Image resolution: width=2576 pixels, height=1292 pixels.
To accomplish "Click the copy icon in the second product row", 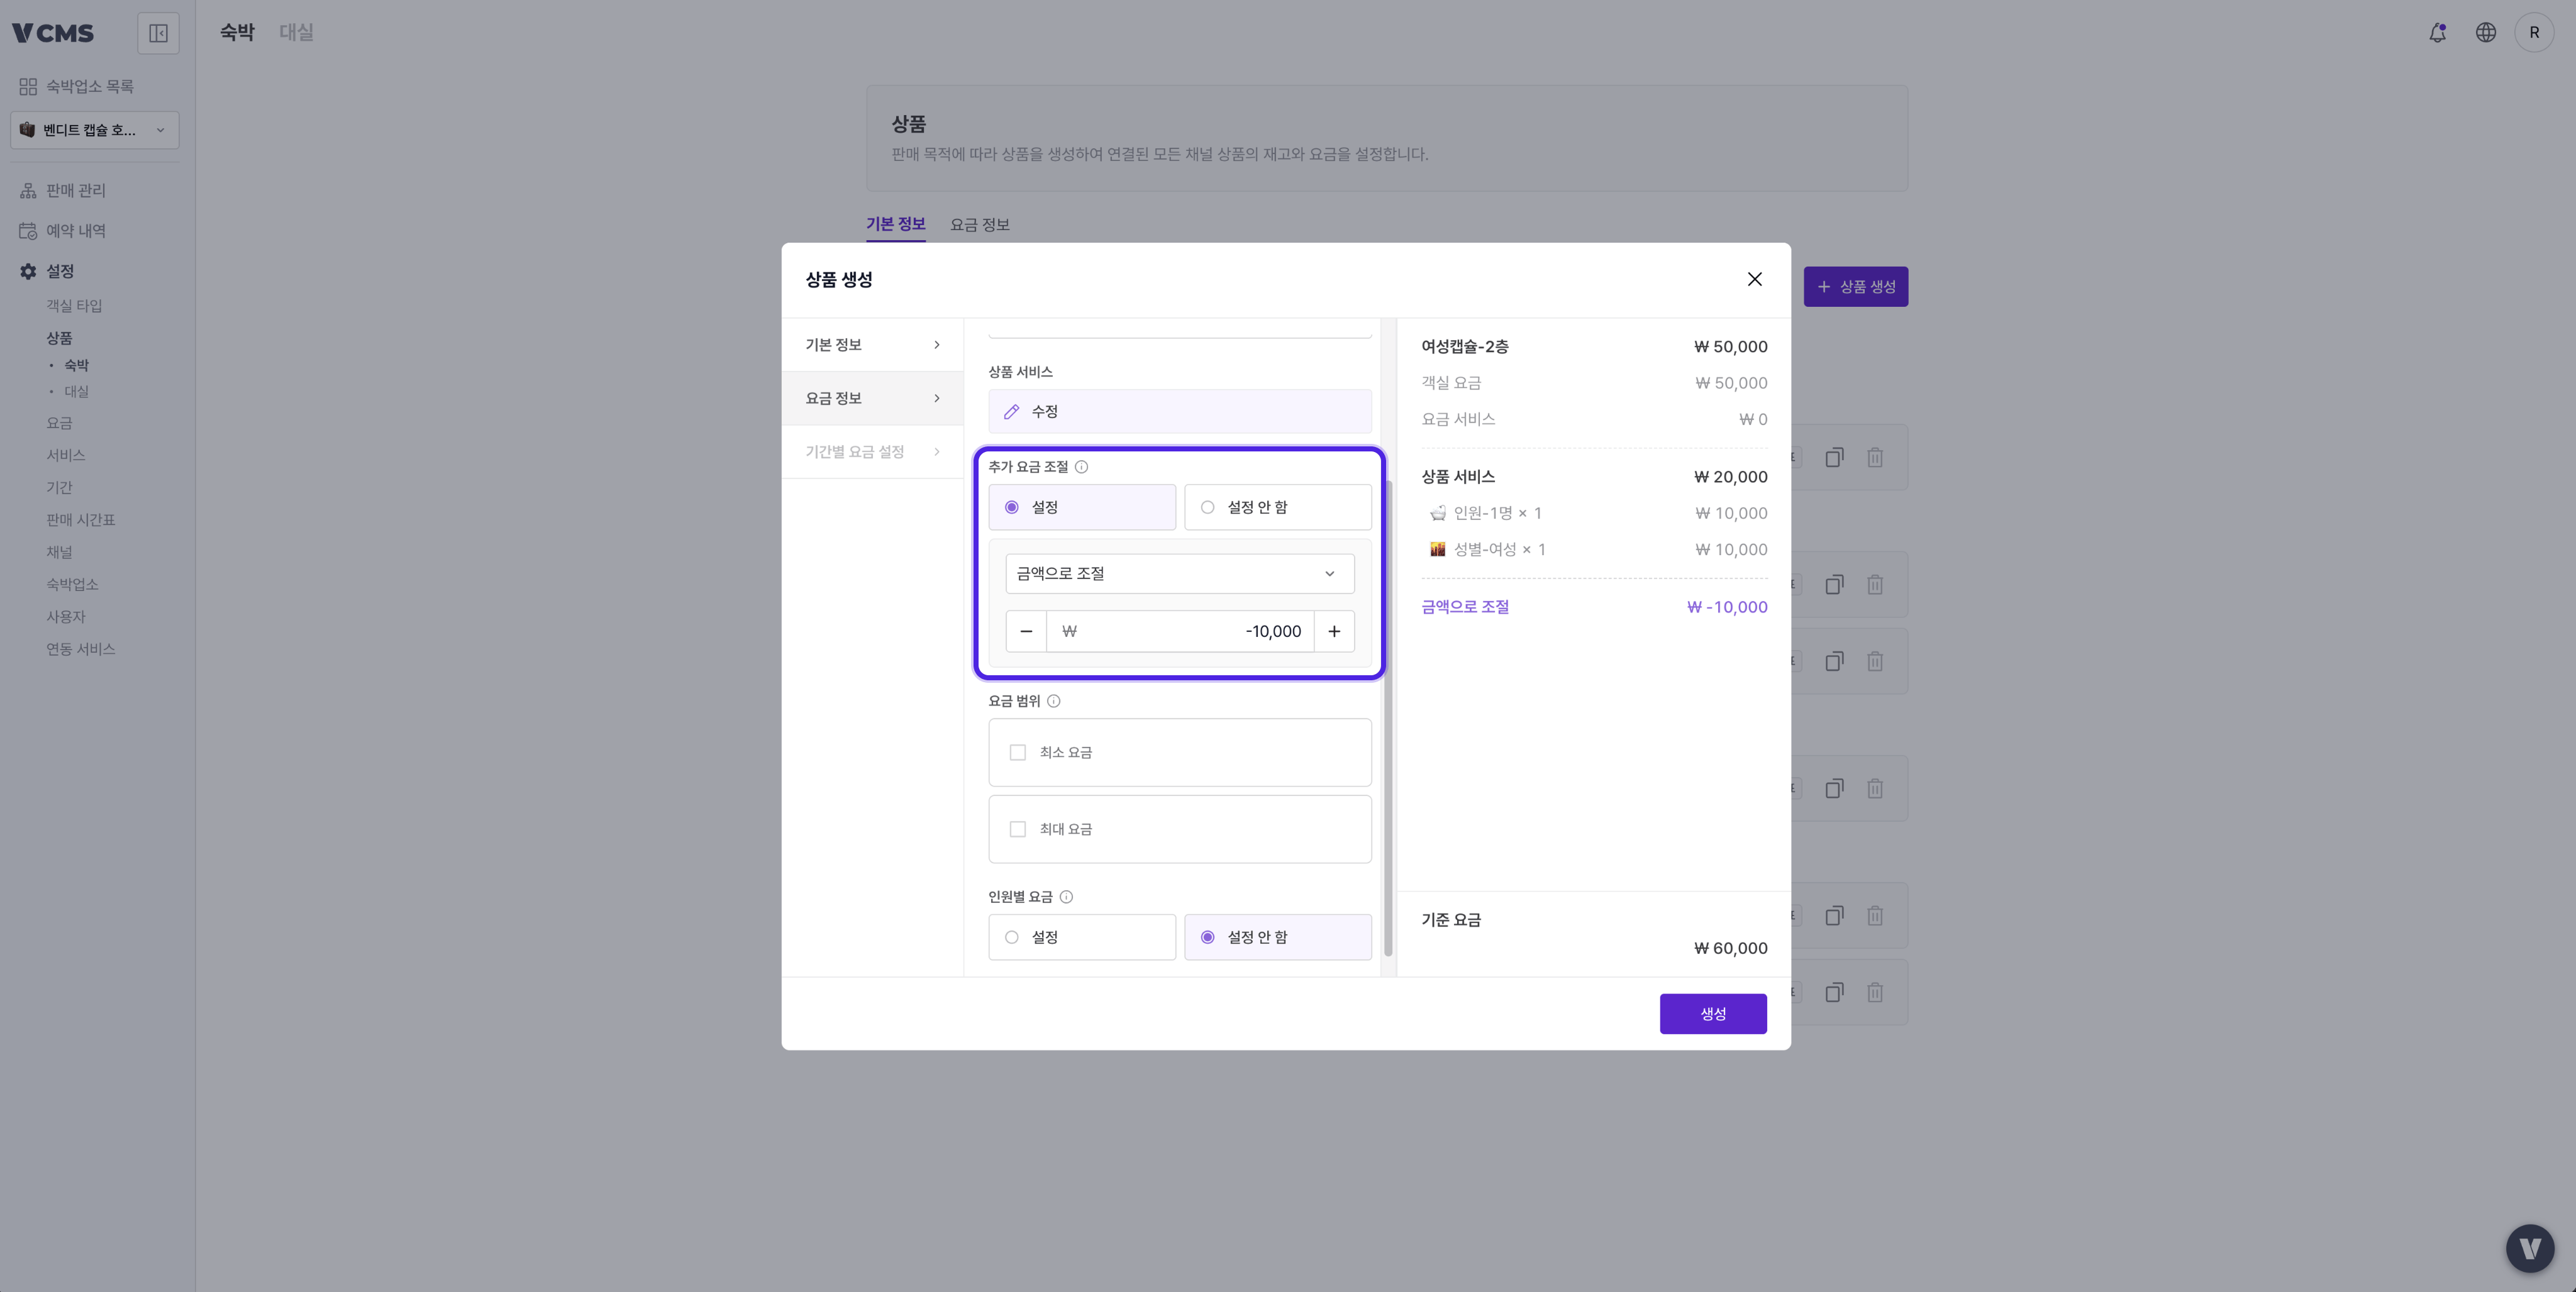I will (1834, 584).
